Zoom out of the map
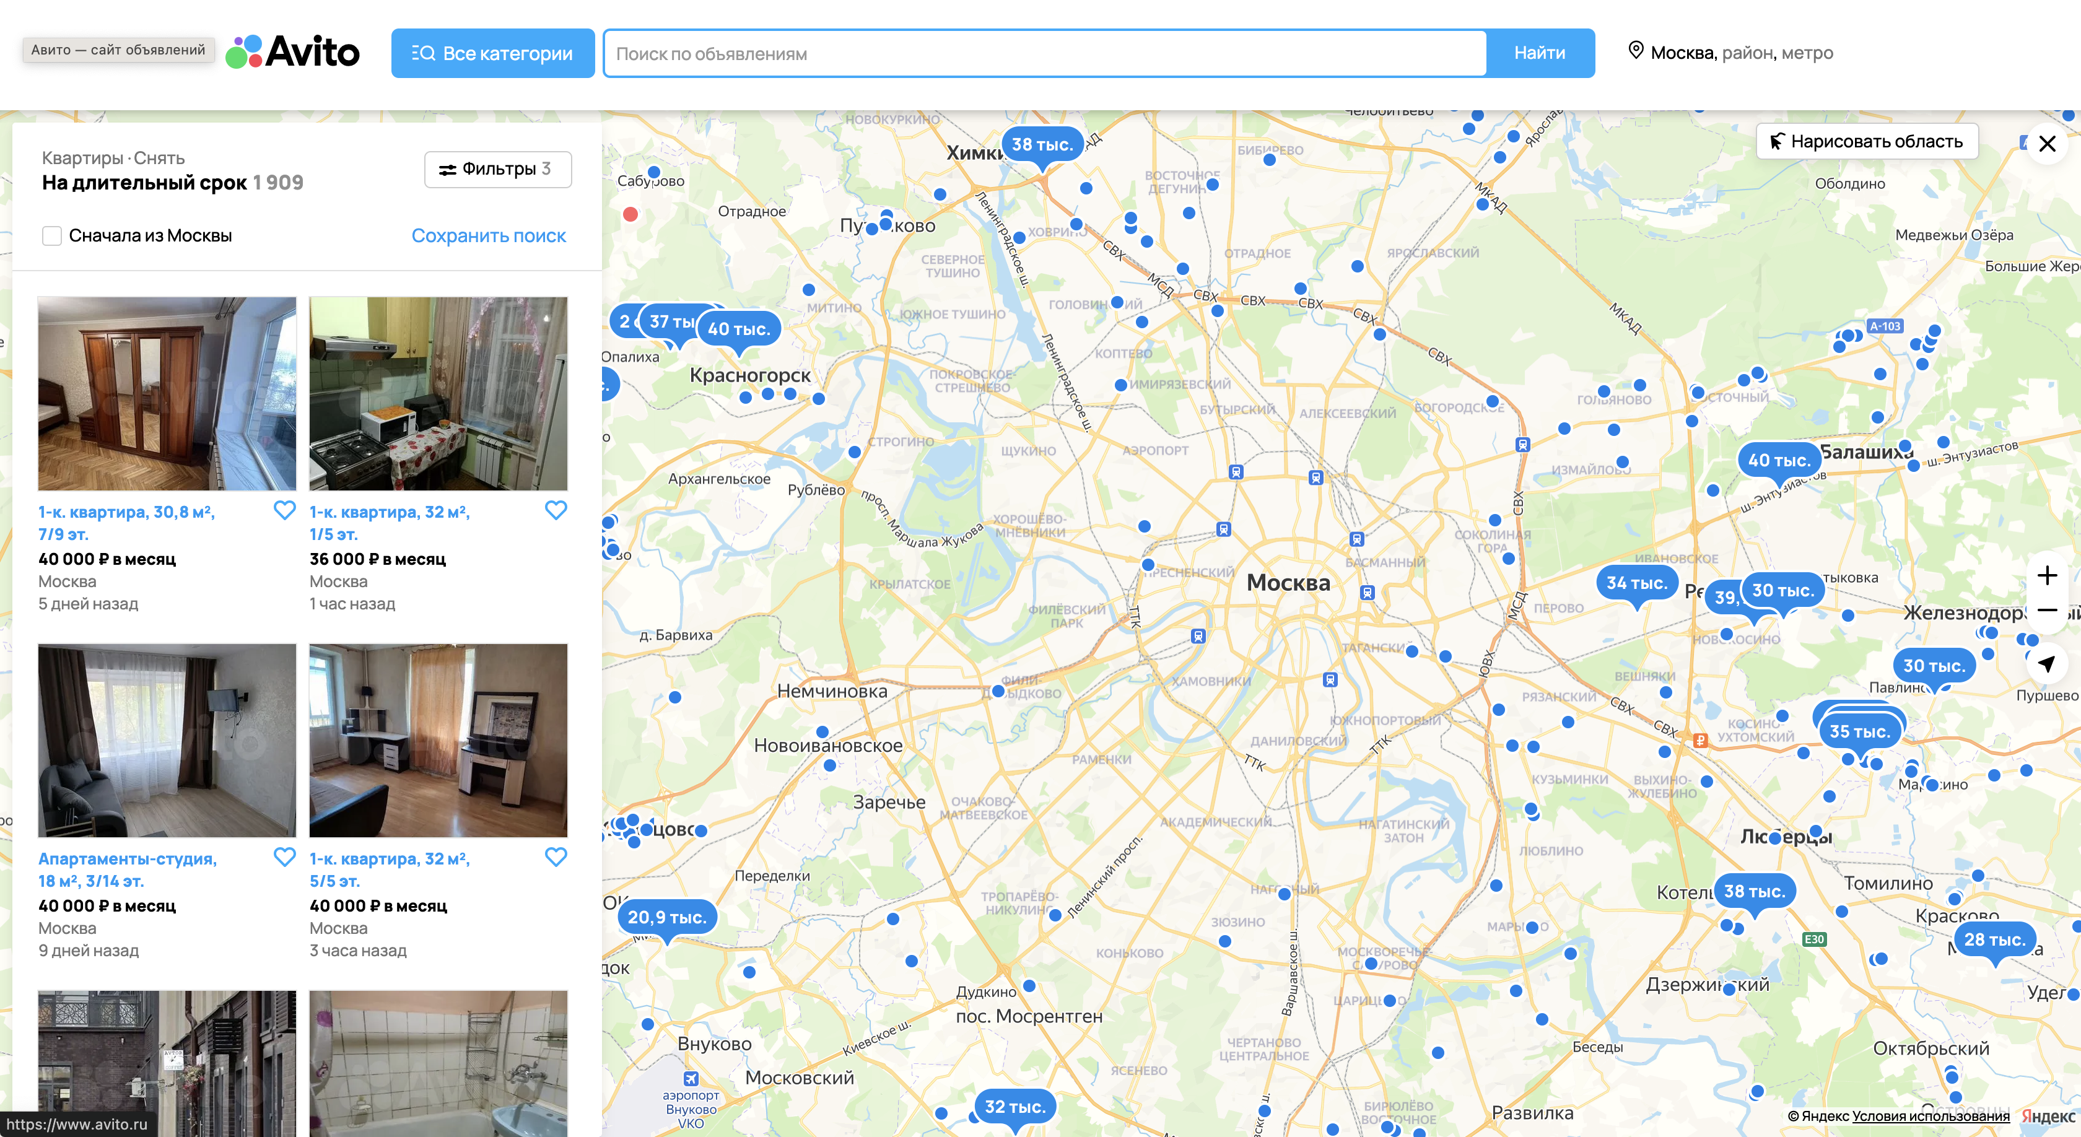The image size is (2081, 1137). [x=2046, y=611]
